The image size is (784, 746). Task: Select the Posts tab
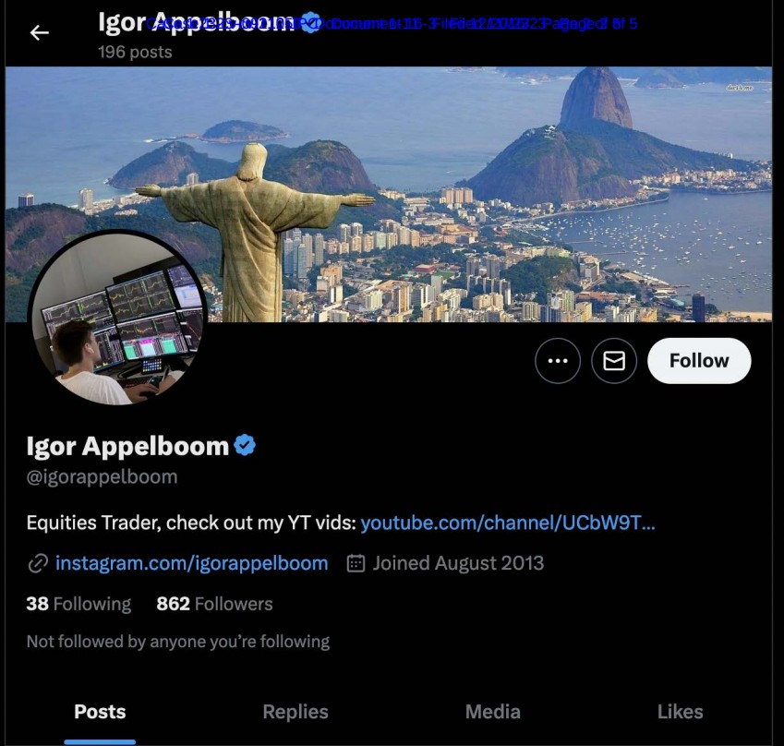click(x=100, y=712)
